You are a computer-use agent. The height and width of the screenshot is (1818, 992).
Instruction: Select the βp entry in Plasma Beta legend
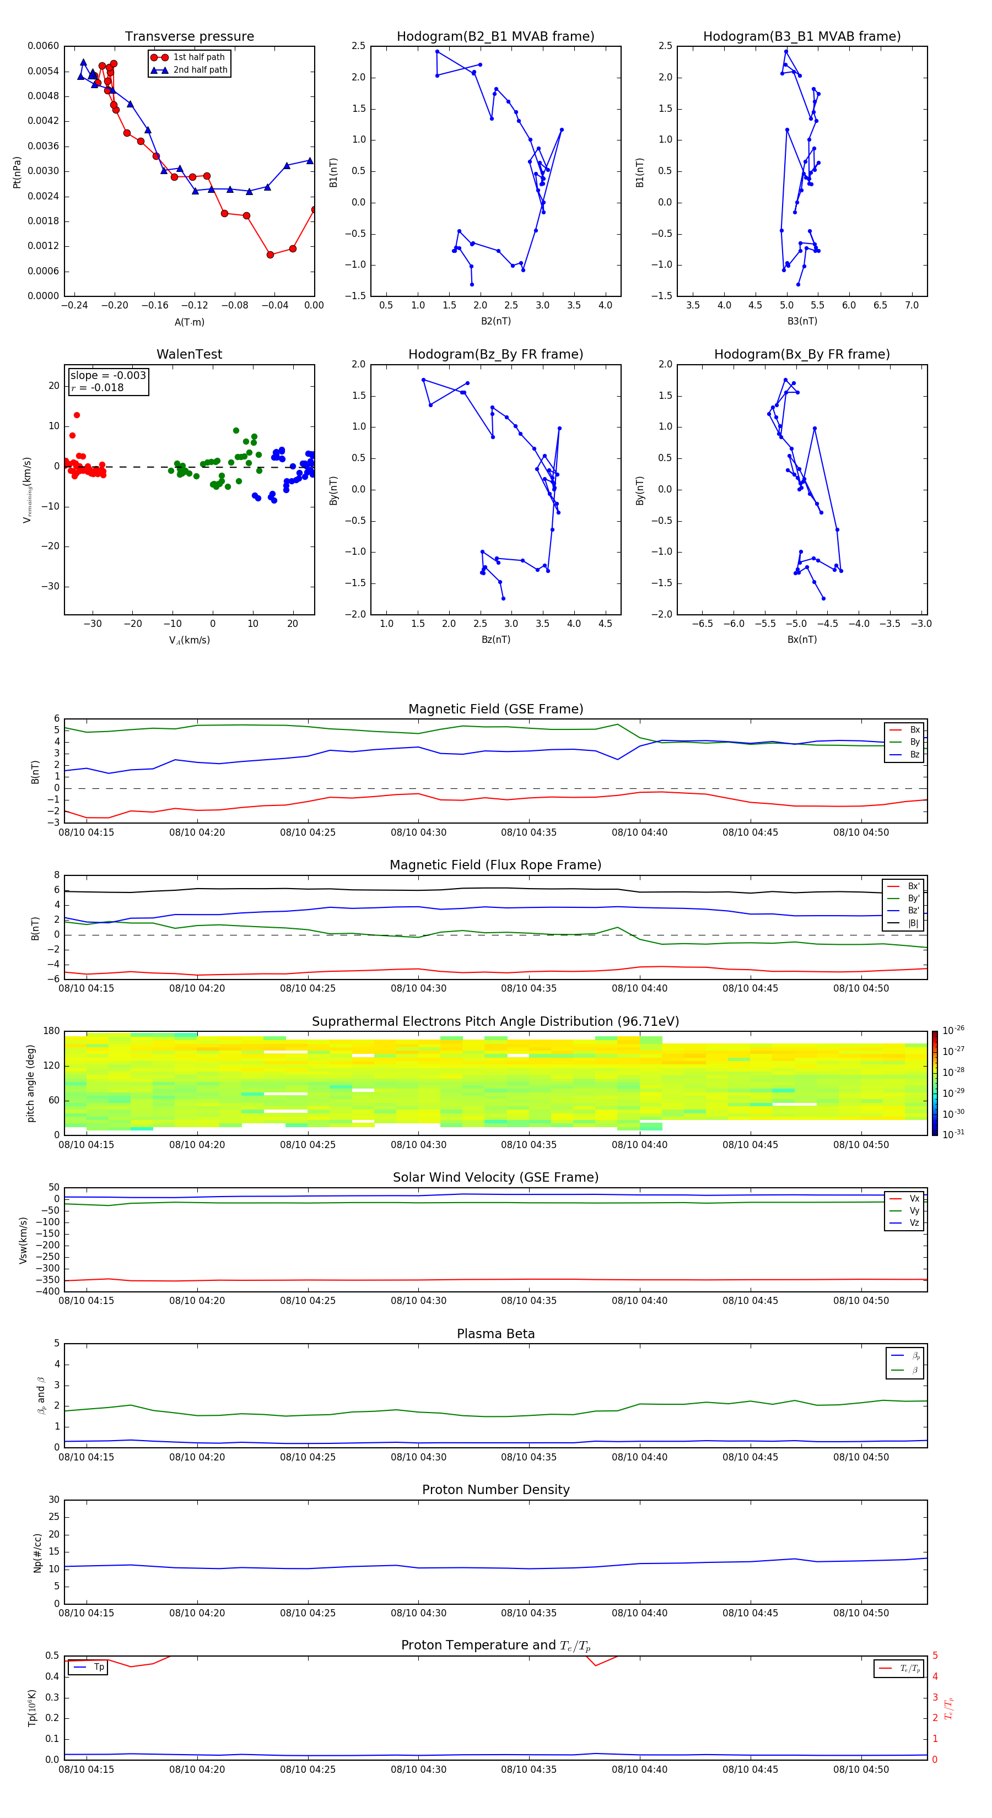(x=905, y=1356)
